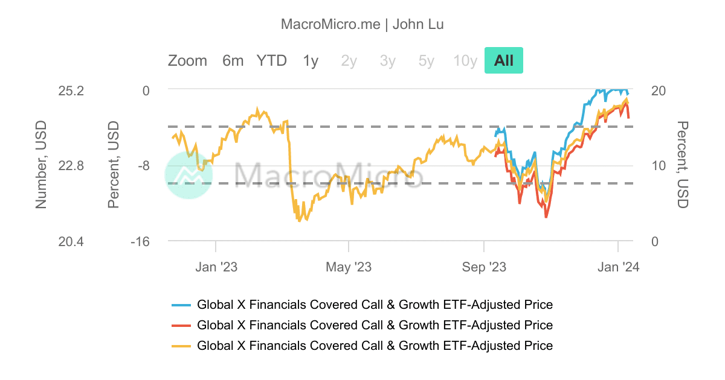Click the blue legend color marker
Image resolution: width=725 pixels, height=380 pixels.
(x=182, y=305)
